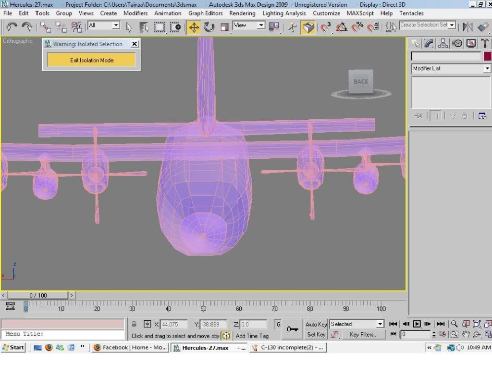Click Play Animation button

click(x=417, y=324)
